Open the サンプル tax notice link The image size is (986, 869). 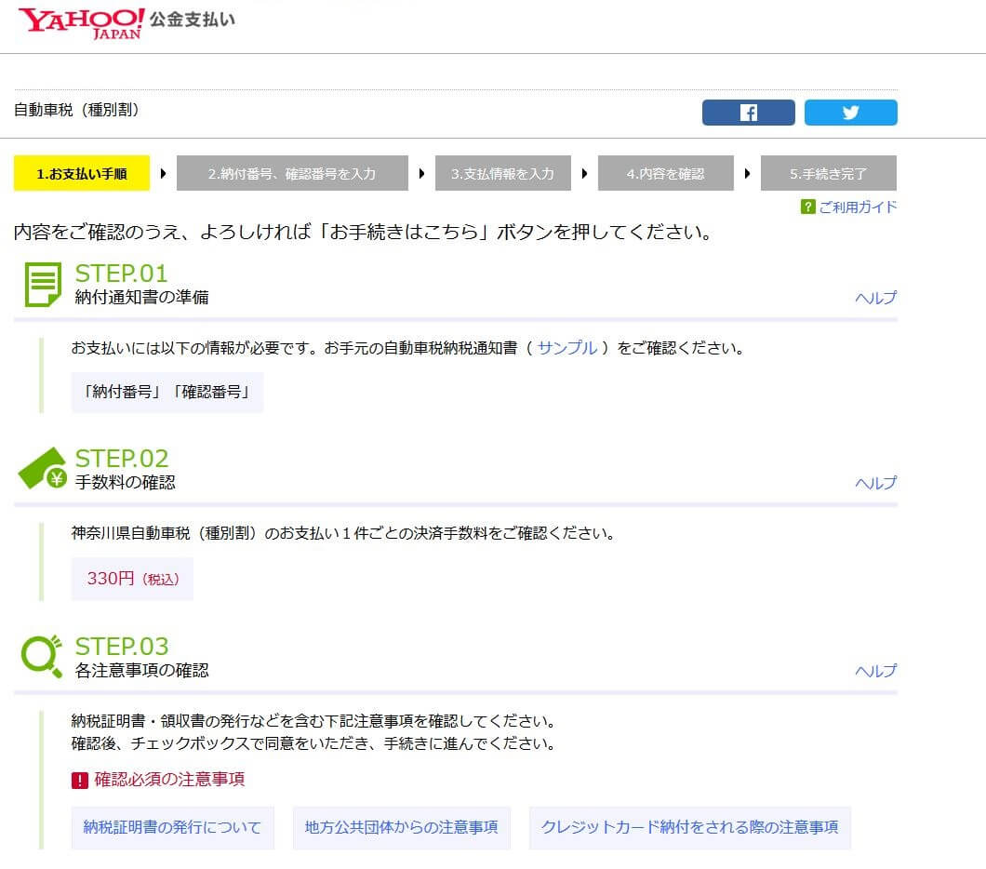(x=567, y=348)
